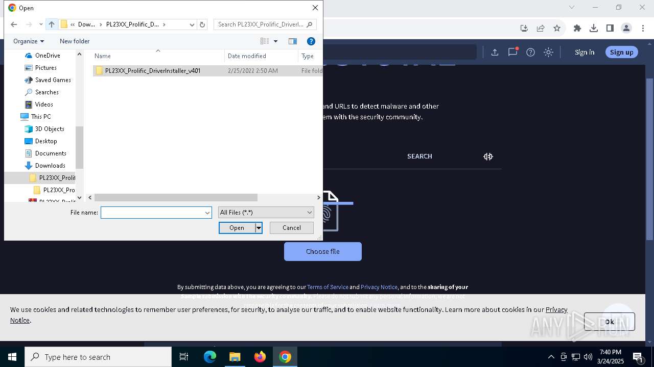Viewport: 654px width, 367px height.
Task: Refresh the folder view in dialog
Action: 202,24
